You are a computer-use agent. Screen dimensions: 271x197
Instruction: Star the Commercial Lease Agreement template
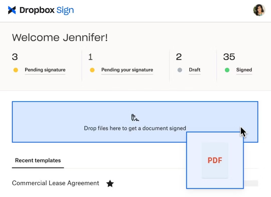[x=110, y=184]
